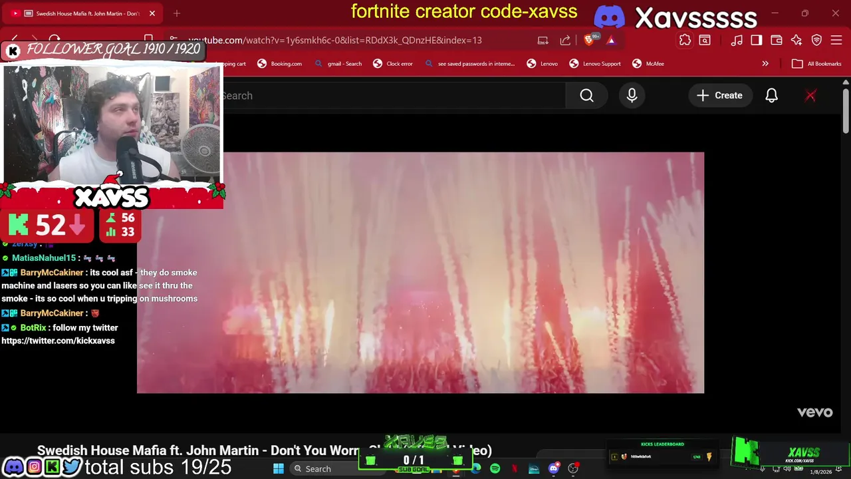This screenshot has width=851, height=479.
Task: Open Spotify from the taskbar
Action: (495, 469)
